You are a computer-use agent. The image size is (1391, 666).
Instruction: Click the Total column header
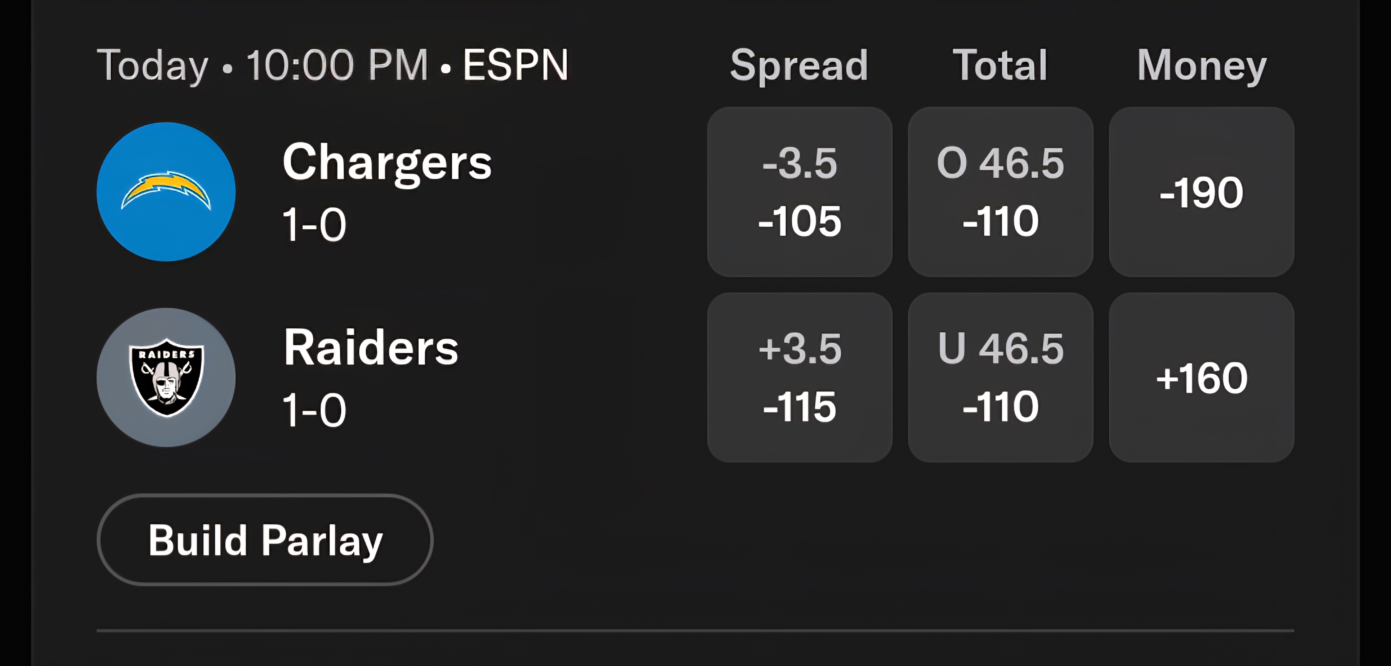(x=1000, y=65)
